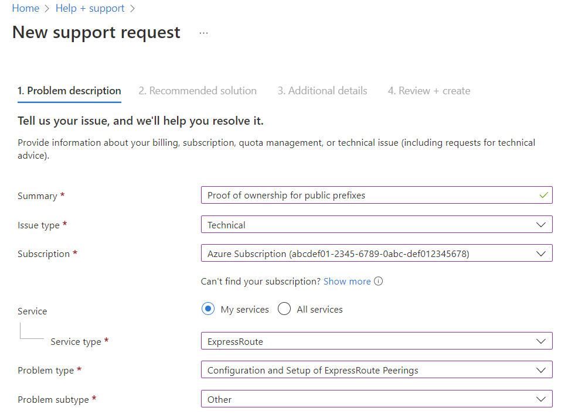Go to the Additional details tab
The height and width of the screenshot is (418, 575).
click(322, 91)
